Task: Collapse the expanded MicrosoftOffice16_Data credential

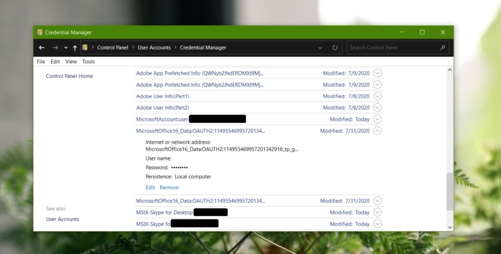Action: click(377, 131)
